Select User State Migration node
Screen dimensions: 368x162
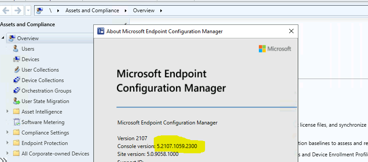click(45, 101)
